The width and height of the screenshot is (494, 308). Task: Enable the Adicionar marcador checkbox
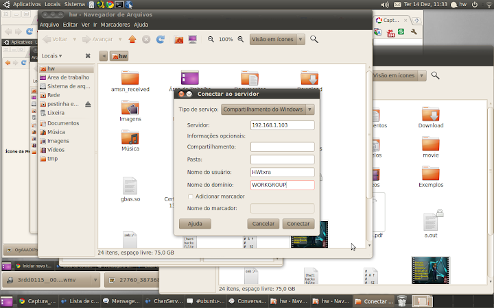(190, 196)
